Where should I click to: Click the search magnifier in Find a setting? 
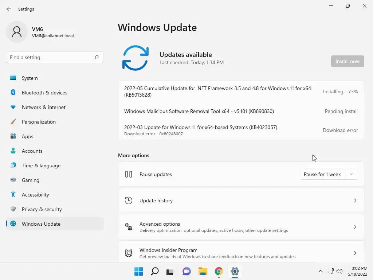[96, 57]
